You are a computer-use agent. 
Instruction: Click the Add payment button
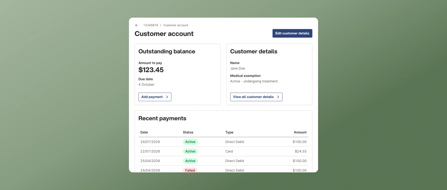[x=155, y=97]
